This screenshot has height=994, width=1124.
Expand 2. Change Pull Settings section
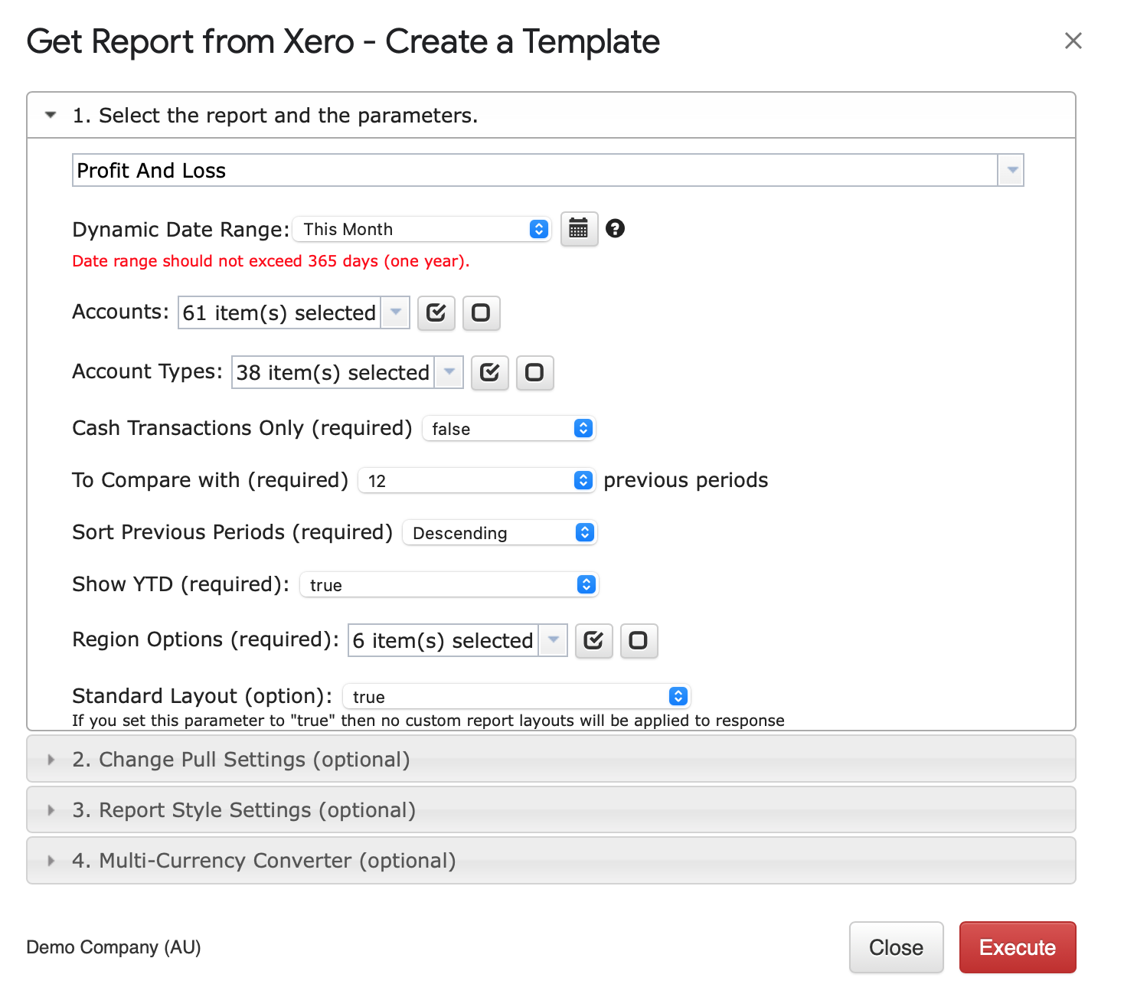click(x=551, y=759)
